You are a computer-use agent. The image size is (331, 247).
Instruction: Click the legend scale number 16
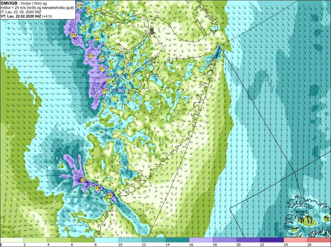pyautogui.click(x=191, y=245)
